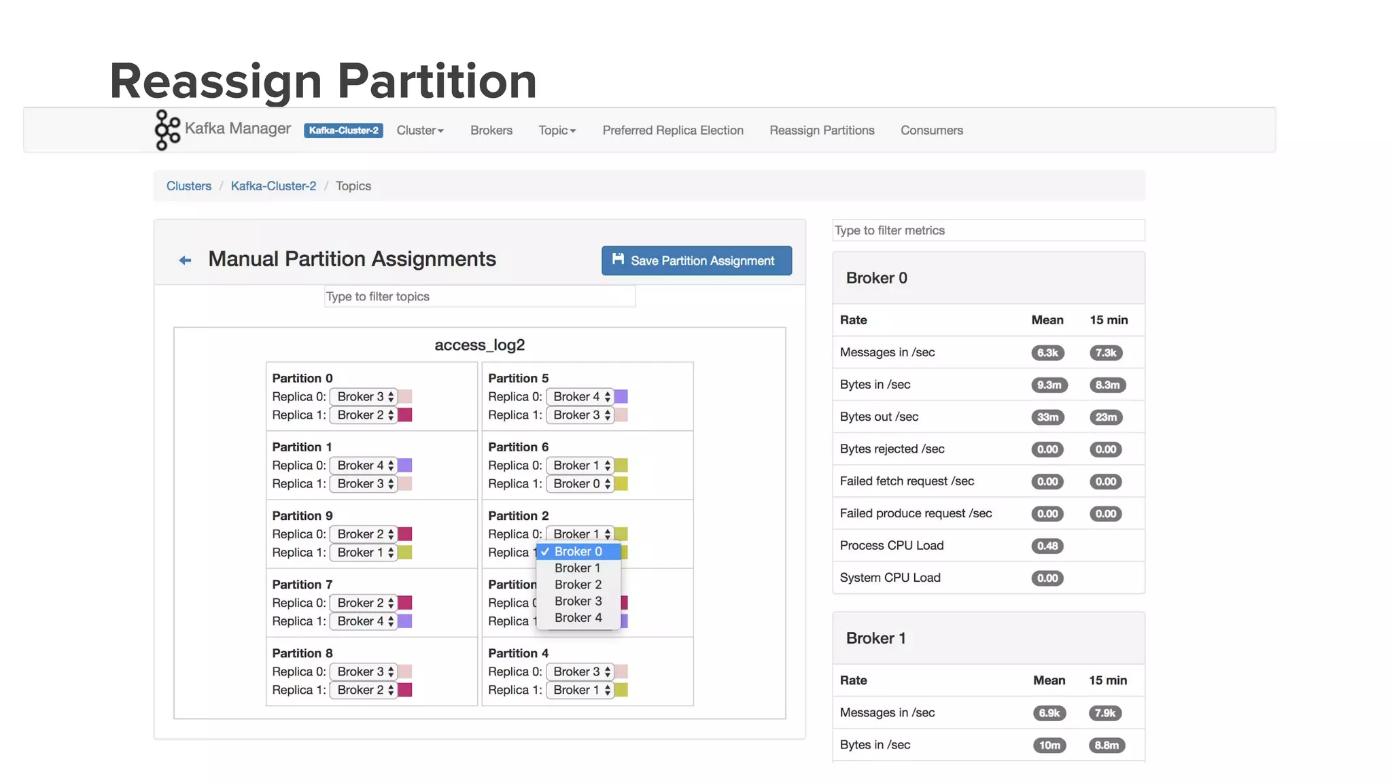The height and width of the screenshot is (783, 1392).
Task: Open Partition 0 Replica 0 broker dropdown
Action: tap(364, 397)
